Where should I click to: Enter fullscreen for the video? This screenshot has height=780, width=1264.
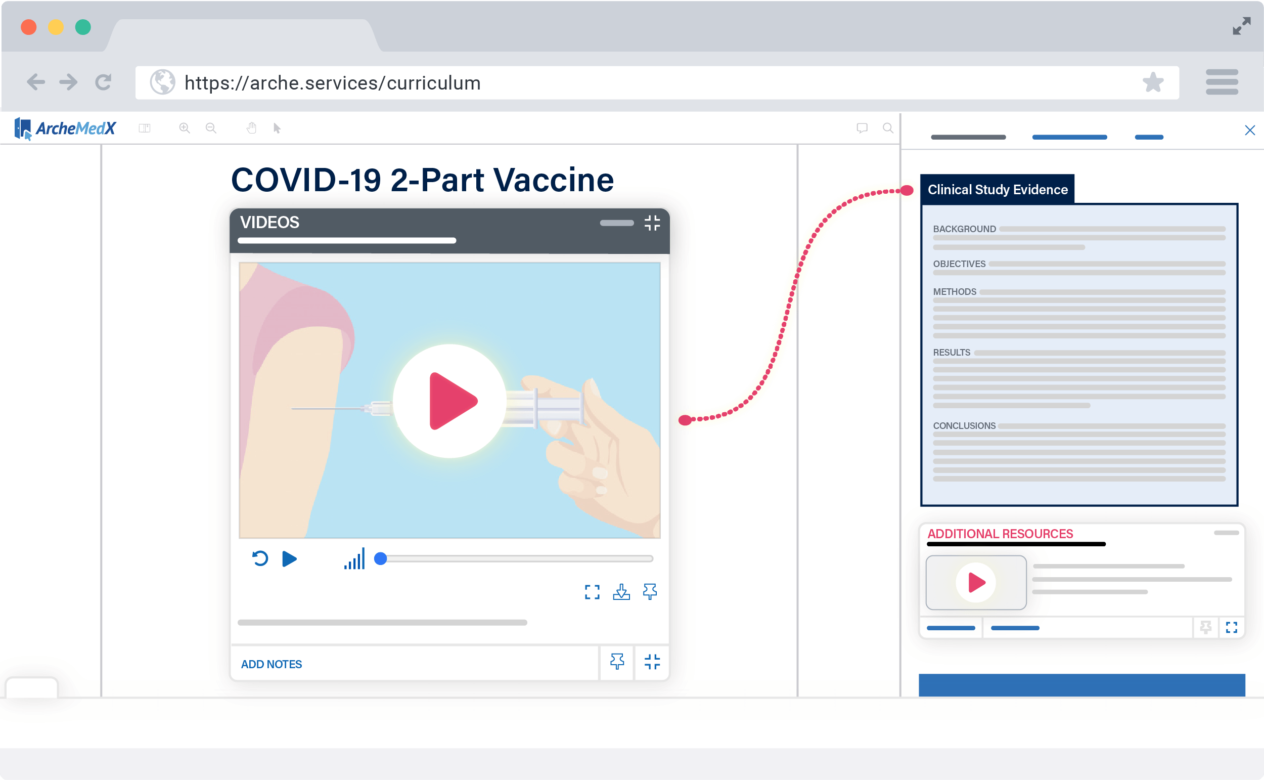point(592,592)
